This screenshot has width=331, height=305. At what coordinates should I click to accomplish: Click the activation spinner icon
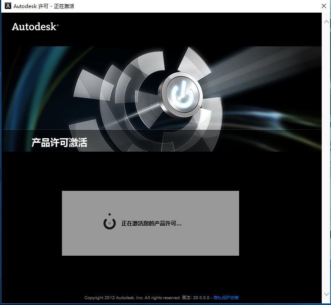tap(110, 222)
